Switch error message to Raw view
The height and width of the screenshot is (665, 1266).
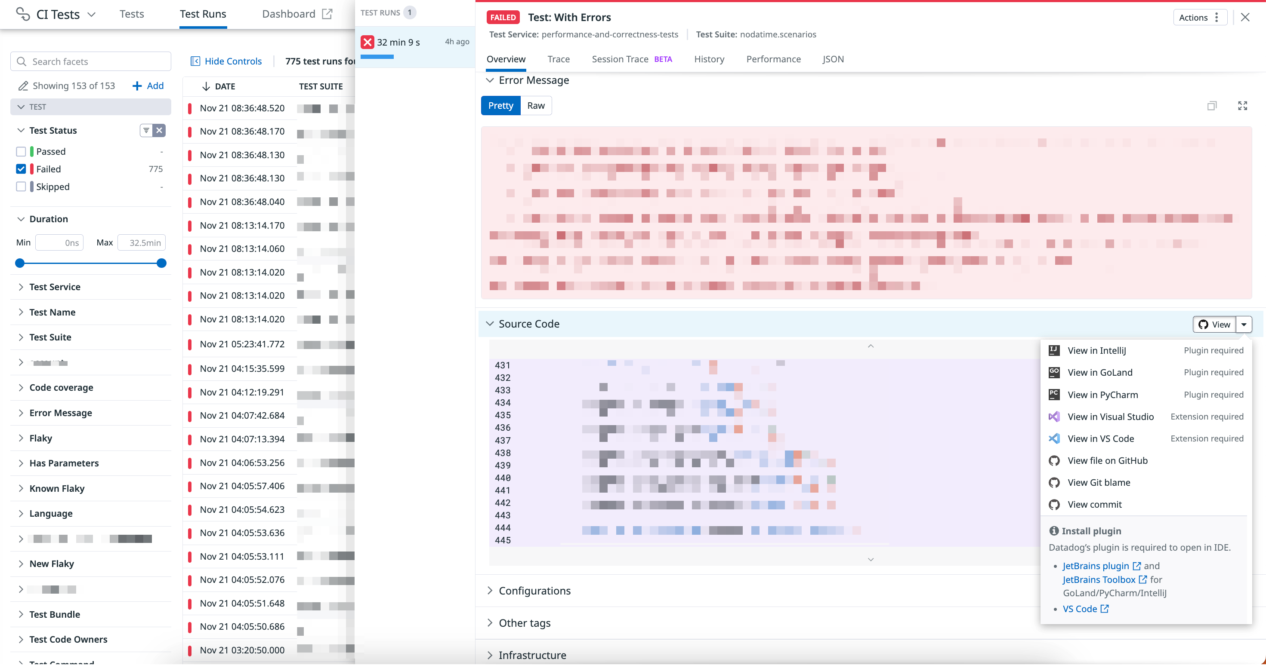(x=536, y=105)
